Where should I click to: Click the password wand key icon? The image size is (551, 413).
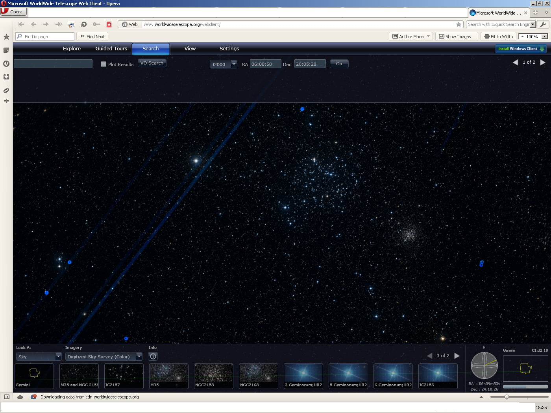[x=96, y=24]
